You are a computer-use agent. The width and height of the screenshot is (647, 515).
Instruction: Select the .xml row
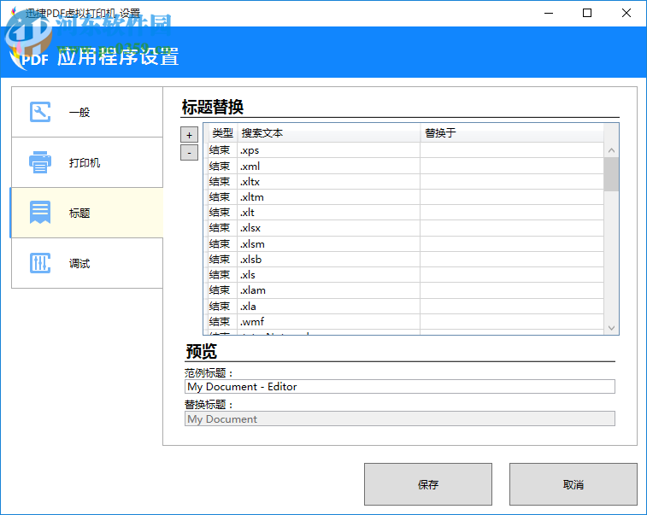coord(406,167)
